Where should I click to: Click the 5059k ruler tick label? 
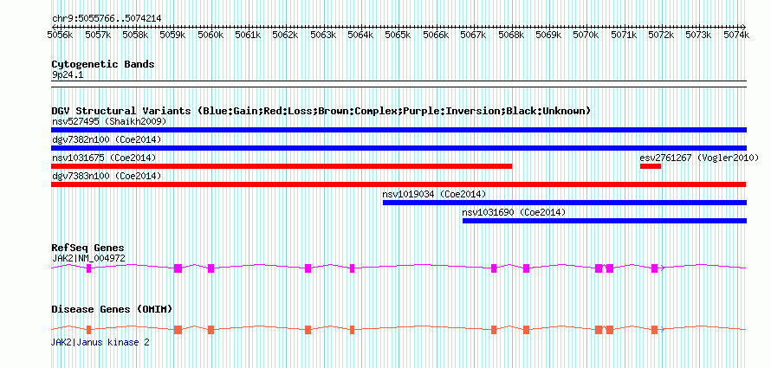(173, 35)
